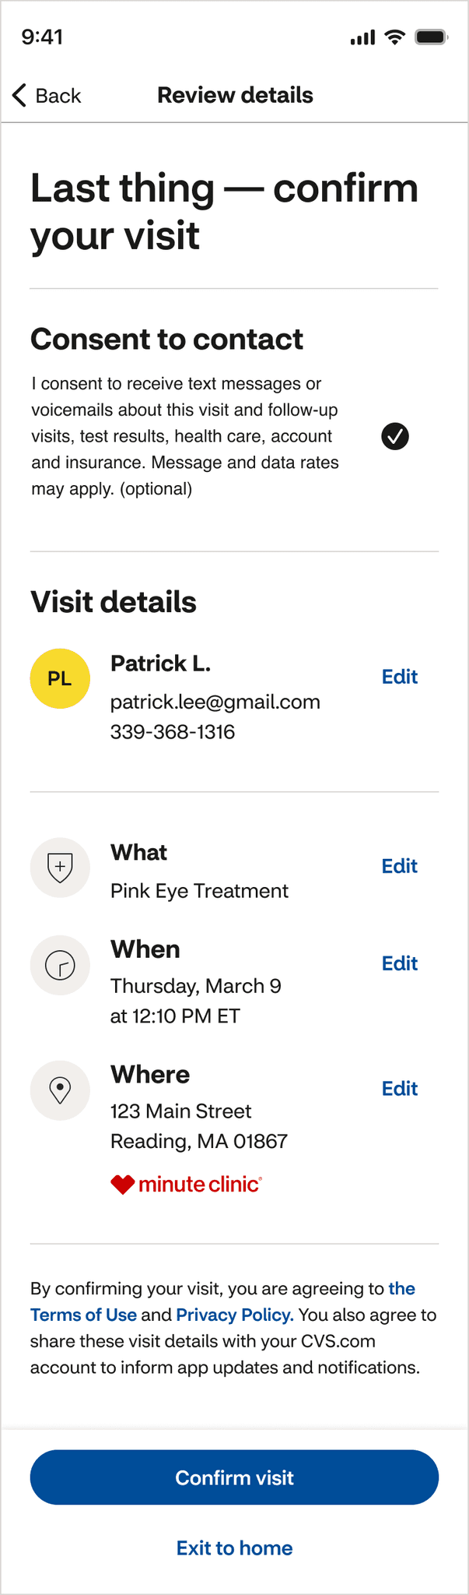Viewport: 469px width, 1595px height.
Task: Tap the cellular signal bars icon
Action: (x=362, y=37)
